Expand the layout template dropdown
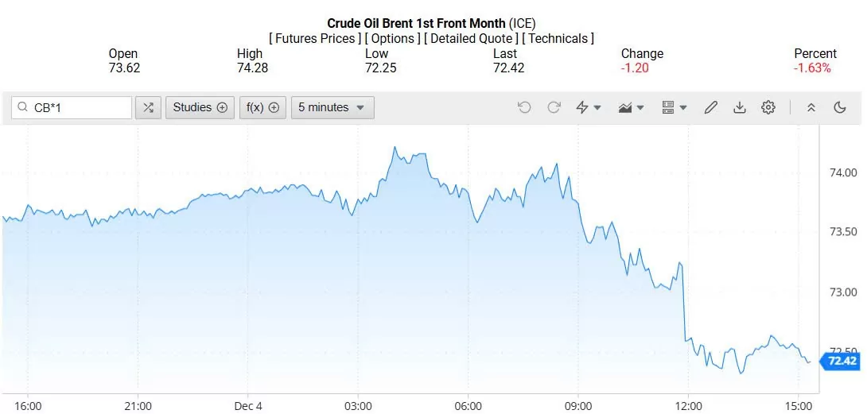This screenshot has width=867, height=414. [x=674, y=107]
